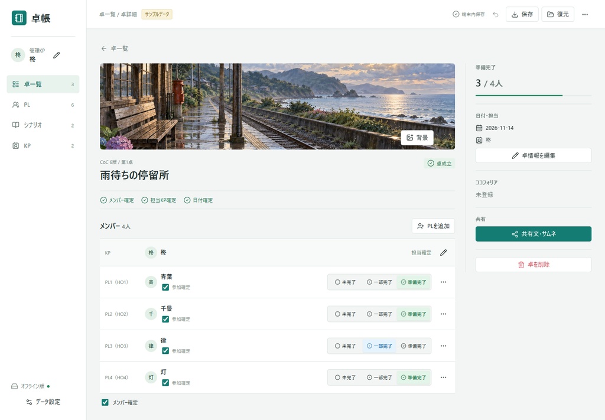This screenshot has width=605, height=420.
Task: Edit the KP row with pencil icon
Action: (x=443, y=253)
